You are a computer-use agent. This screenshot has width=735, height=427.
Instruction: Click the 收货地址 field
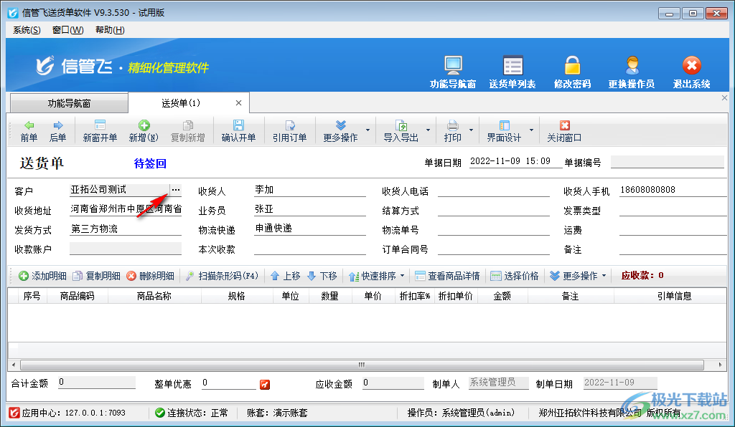tap(125, 209)
